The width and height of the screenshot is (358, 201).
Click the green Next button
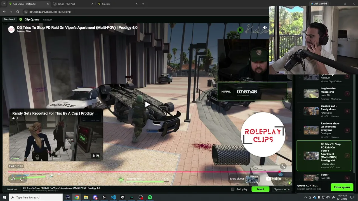(x=260, y=189)
